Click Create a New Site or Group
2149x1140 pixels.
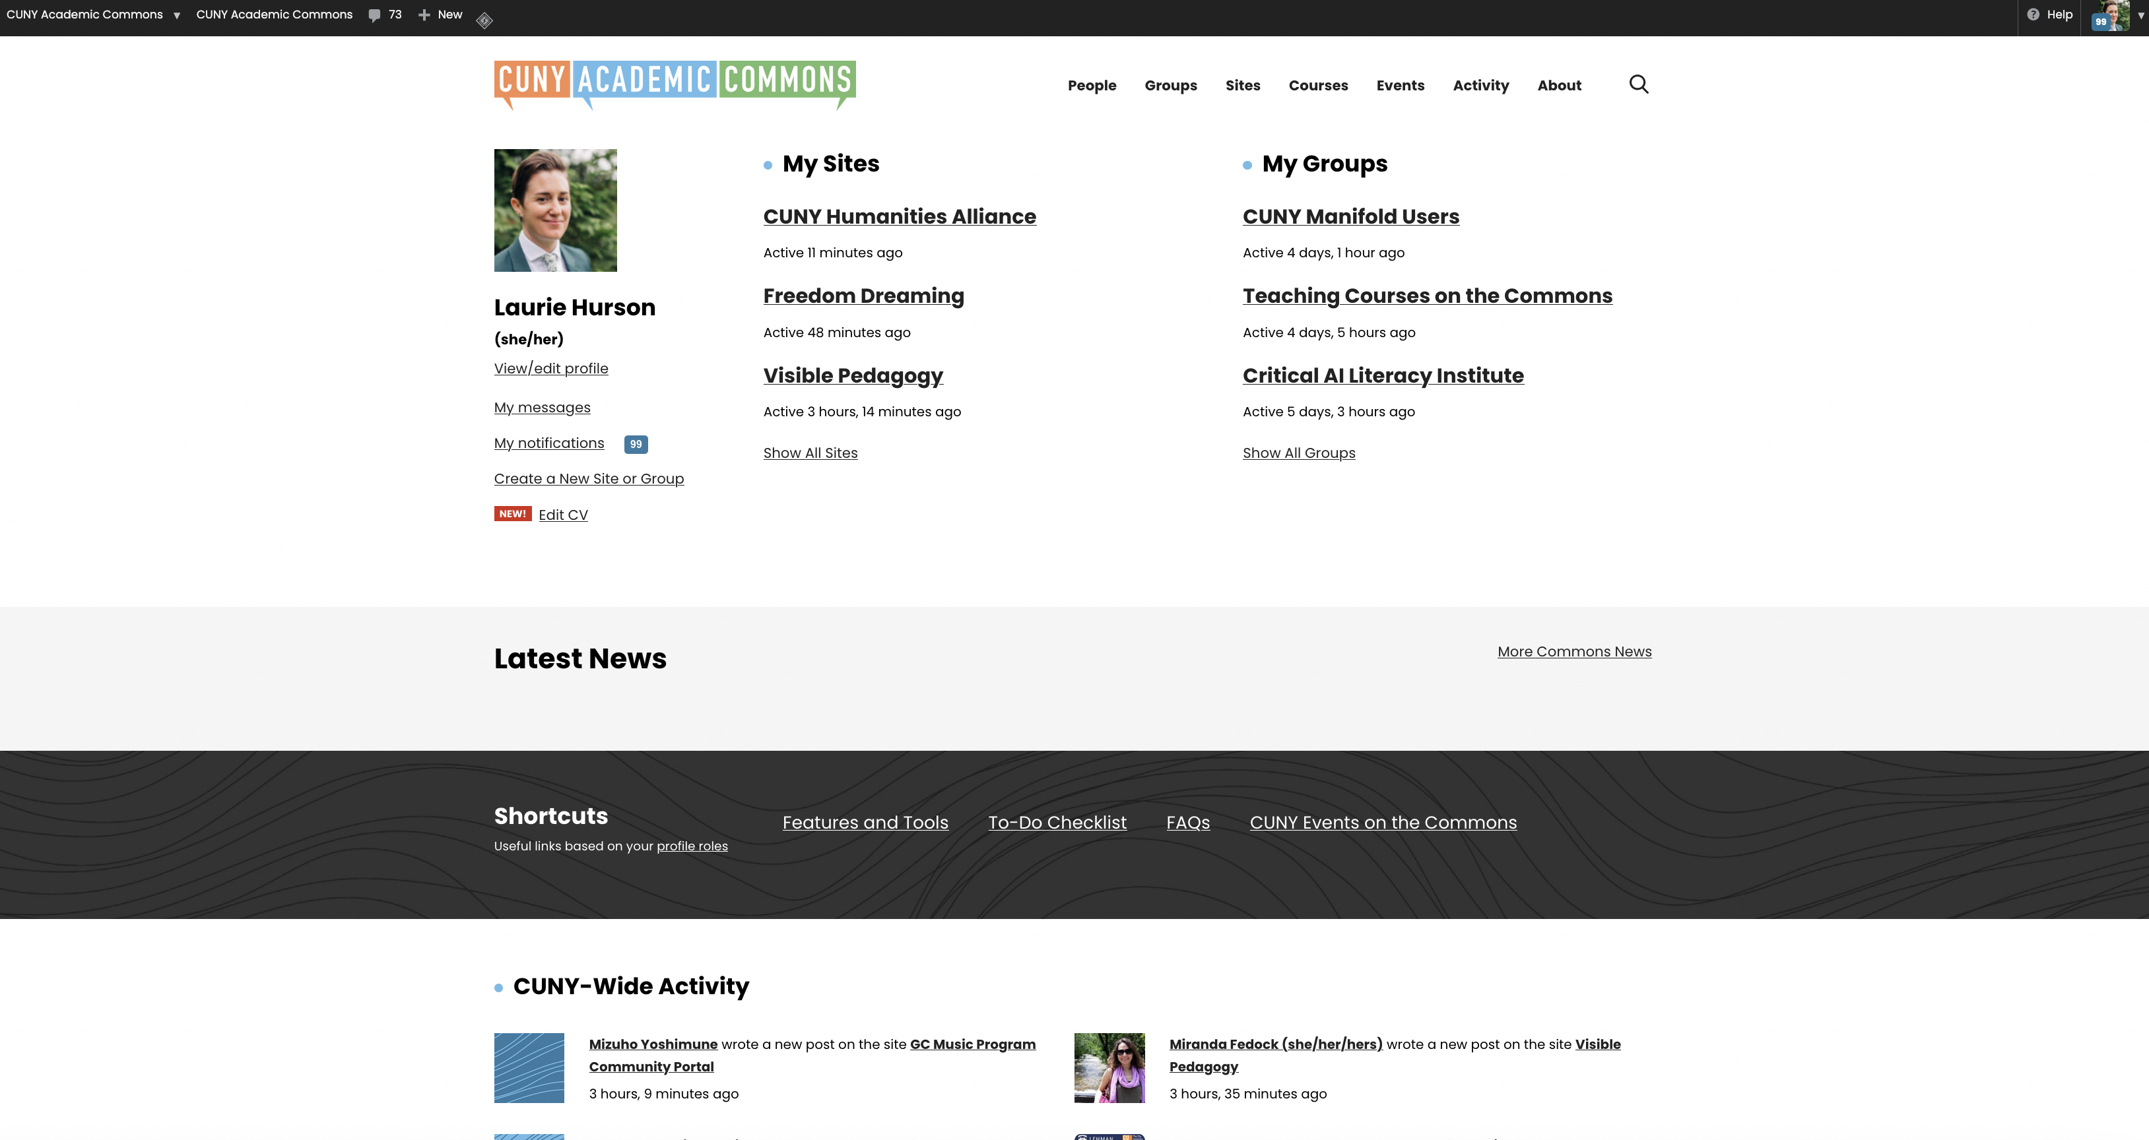[589, 479]
